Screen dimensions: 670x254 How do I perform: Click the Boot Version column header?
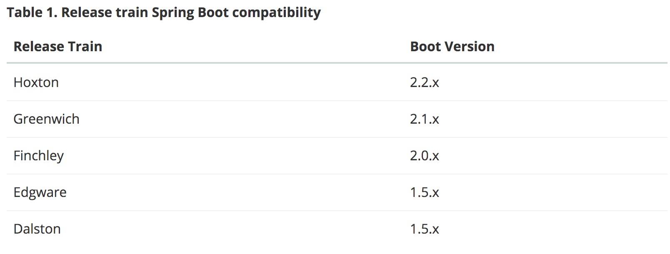[452, 47]
